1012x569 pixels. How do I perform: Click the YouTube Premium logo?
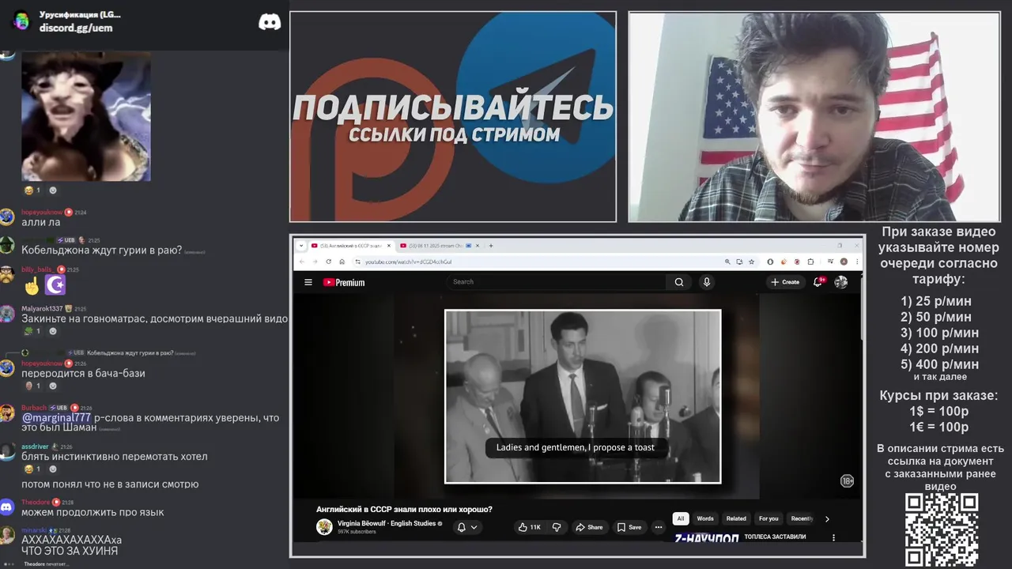click(x=344, y=282)
